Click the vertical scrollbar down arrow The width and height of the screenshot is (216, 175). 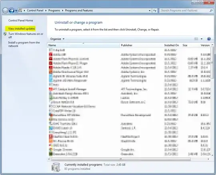coord(212,155)
